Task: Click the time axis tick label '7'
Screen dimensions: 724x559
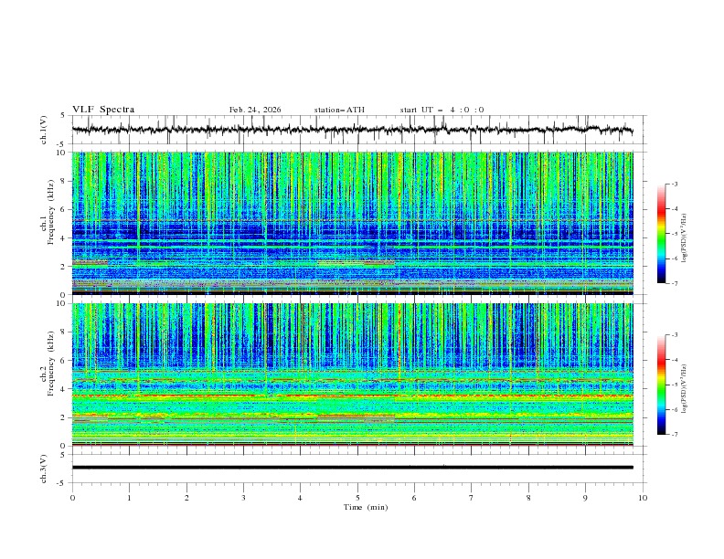Action: tap(472, 498)
